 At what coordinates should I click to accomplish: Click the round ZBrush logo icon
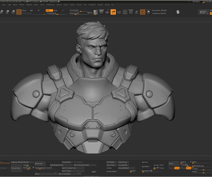point(178,12)
